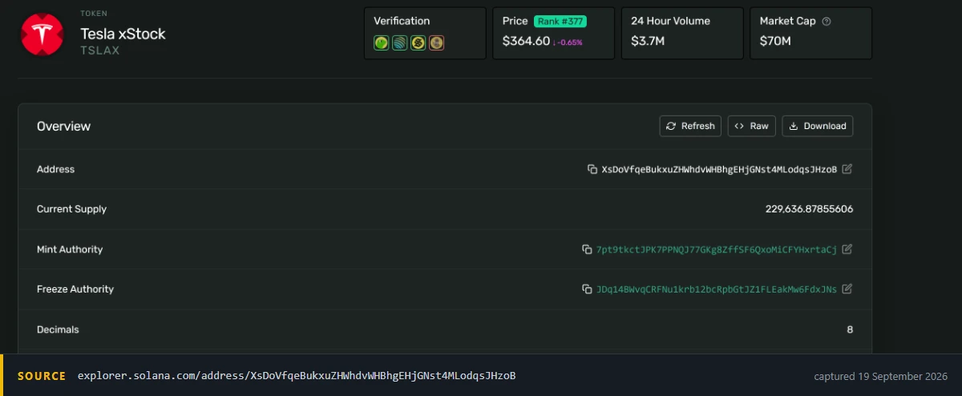
Task: Click edit icon next to Freeze Authority
Action: click(847, 289)
